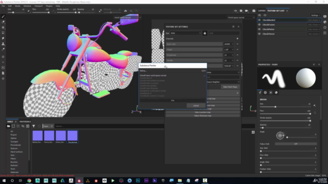Viewport: 328px width, 184px height.
Task: Toggle the texture size lock
Action: coord(205,33)
